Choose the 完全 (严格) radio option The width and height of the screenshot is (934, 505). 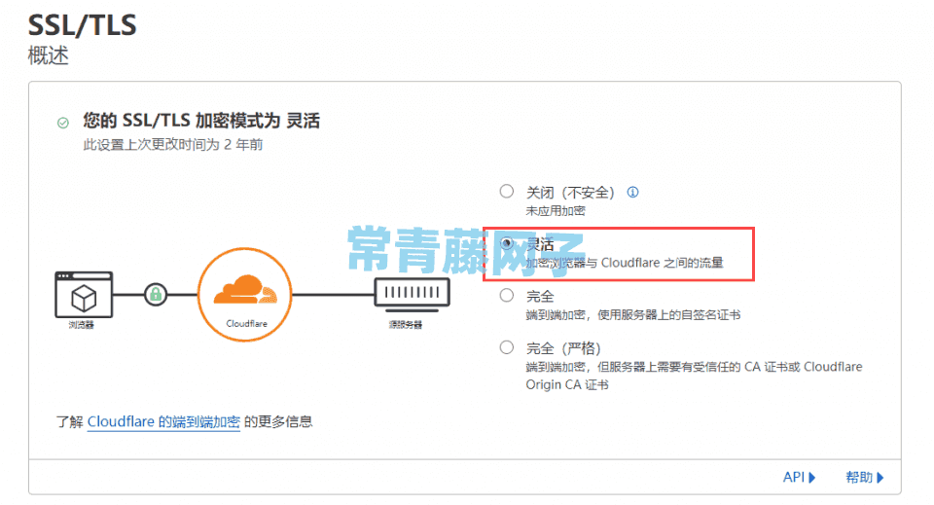coord(507,347)
